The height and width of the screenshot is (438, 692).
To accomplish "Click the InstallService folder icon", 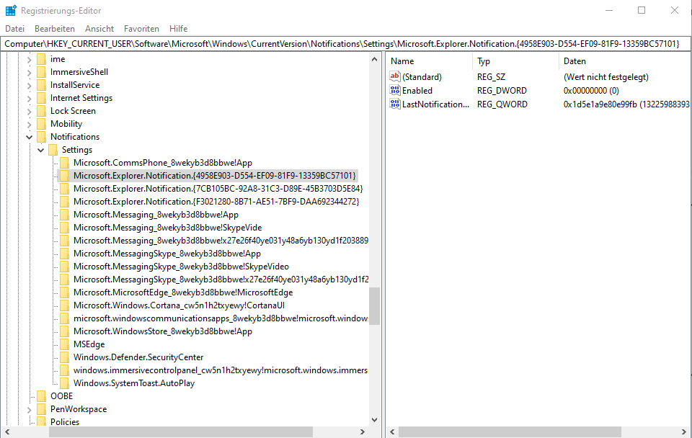I will pos(42,85).
